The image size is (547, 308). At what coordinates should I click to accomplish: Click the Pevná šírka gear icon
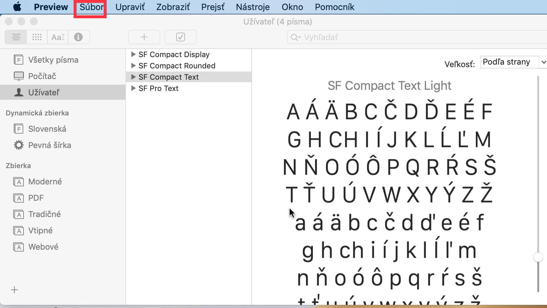point(18,145)
